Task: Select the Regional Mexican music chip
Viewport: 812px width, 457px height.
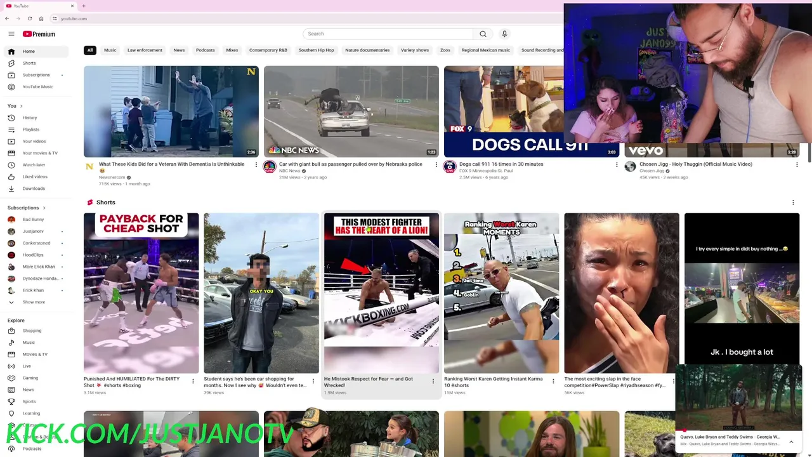Action: pos(486,50)
